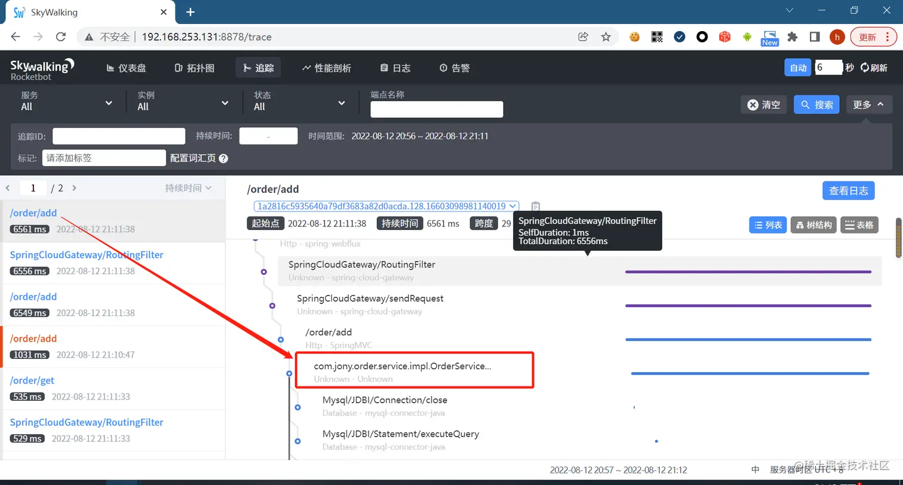Reload the current browser page
Viewport: 903px width, 485px height.
[60, 37]
